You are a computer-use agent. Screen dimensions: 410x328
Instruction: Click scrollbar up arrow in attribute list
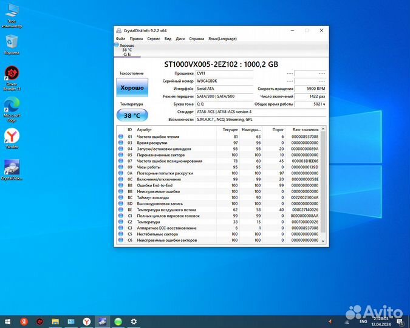pyautogui.click(x=323, y=129)
